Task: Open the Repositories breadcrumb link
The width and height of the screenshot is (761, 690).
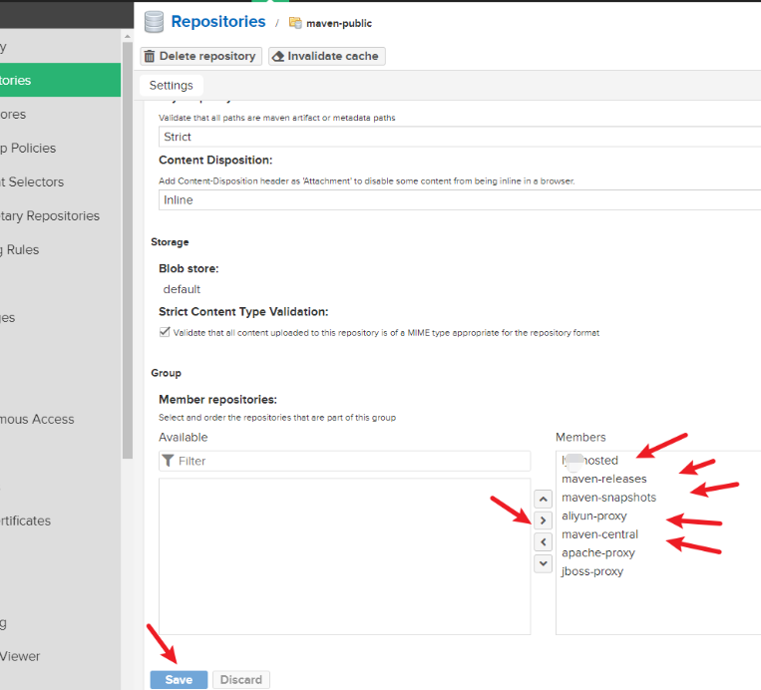Action: [x=218, y=22]
